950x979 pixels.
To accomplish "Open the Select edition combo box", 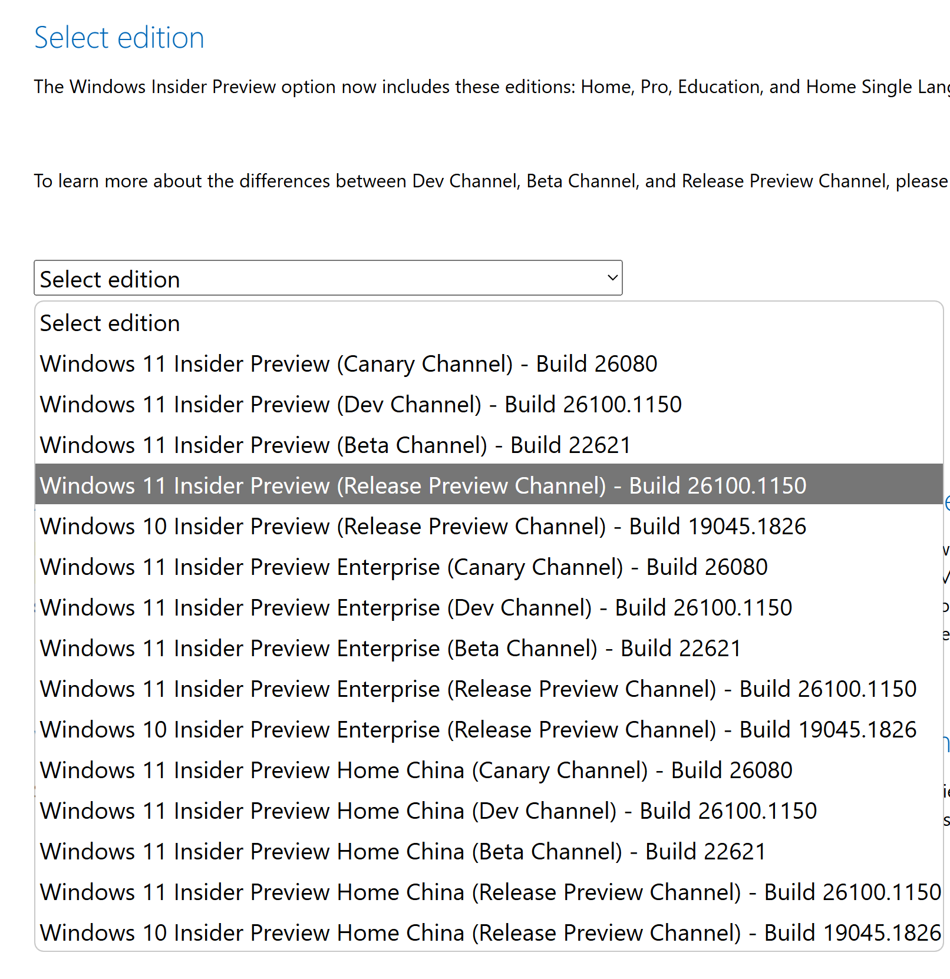I will (328, 278).
